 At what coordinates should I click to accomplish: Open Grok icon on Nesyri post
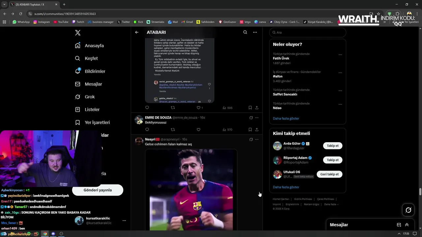(x=251, y=139)
